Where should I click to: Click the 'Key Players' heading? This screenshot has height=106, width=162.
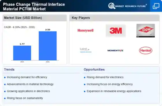pyautogui.click(x=81, y=18)
